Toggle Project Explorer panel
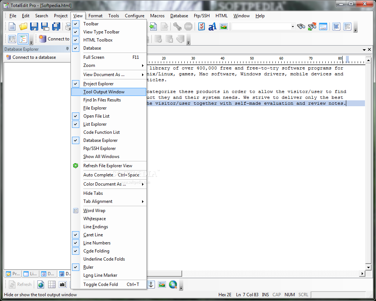The width and height of the screenshot is (376, 301). [109, 84]
